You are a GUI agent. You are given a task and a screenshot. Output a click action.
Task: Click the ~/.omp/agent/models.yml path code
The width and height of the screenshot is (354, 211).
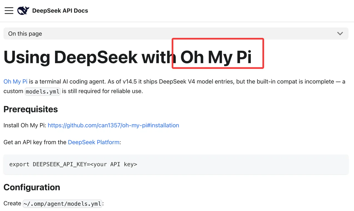[62, 204]
